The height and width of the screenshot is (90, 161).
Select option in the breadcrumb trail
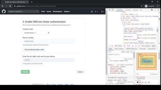pyautogui.click(x=154, y=46)
